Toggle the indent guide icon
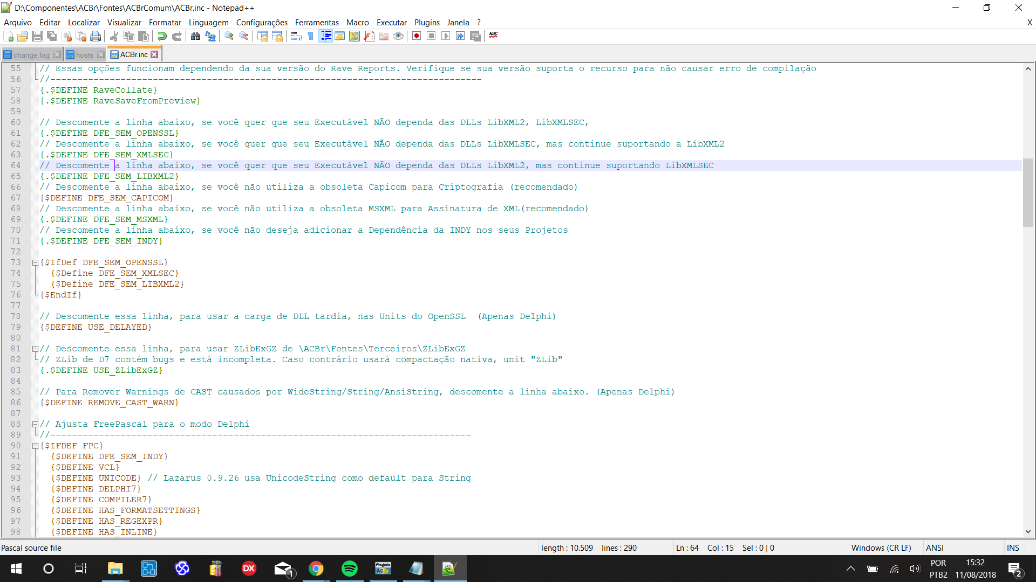The width and height of the screenshot is (1036, 582). click(325, 36)
